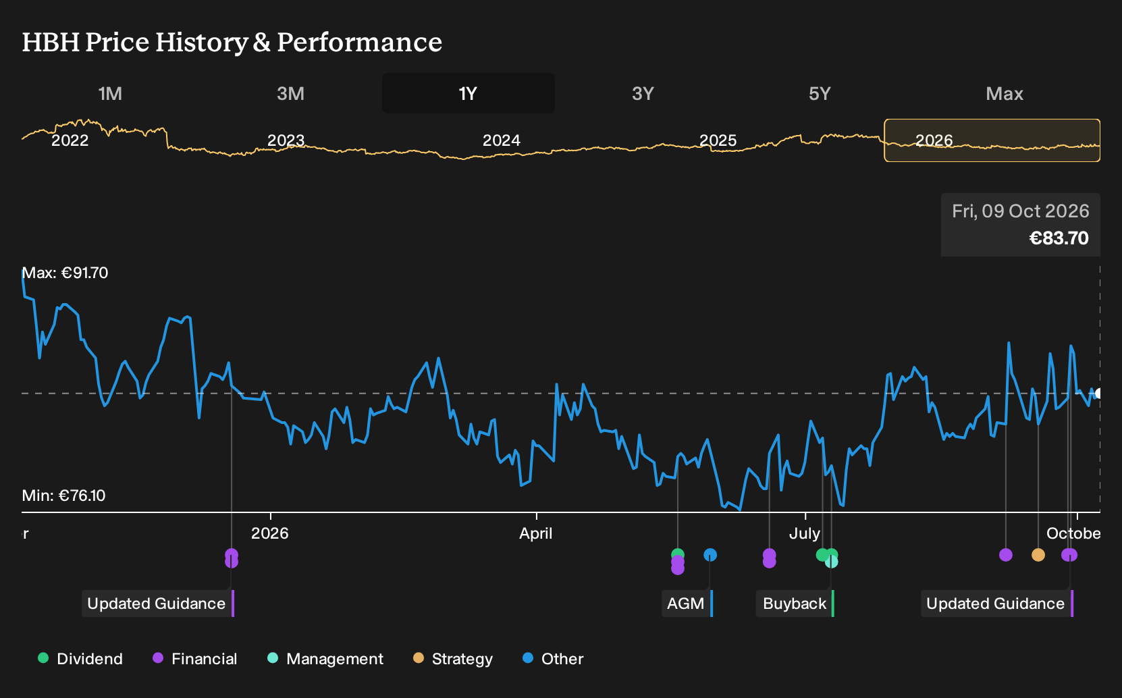The height and width of the screenshot is (698, 1122).
Task: Open the orange Strategy event marker
Action: 1038,555
